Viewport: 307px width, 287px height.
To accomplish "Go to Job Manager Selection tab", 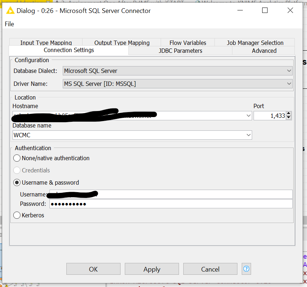I will click(255, 43).
